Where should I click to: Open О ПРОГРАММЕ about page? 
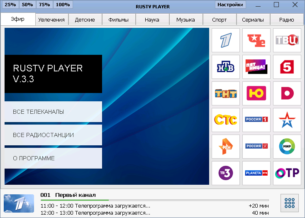click(x=53, y=158)
